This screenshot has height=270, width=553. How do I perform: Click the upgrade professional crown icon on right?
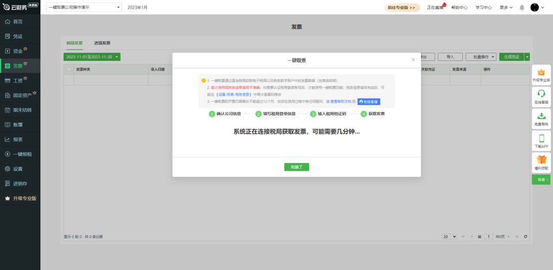point(541,72)
